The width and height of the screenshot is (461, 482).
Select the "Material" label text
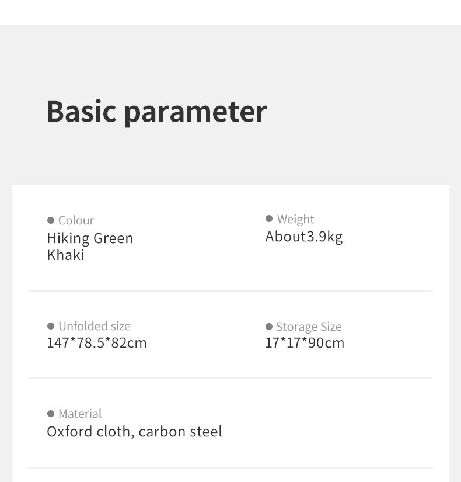(80, 414)
